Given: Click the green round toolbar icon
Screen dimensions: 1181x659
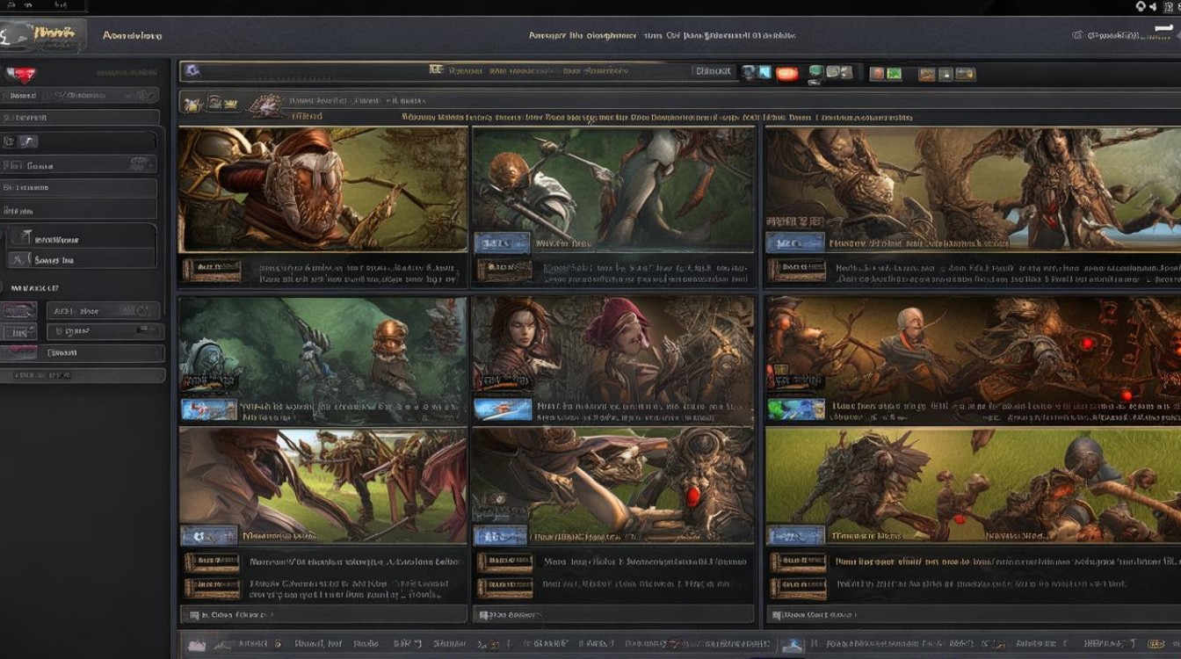Looking at the screenshot, I should (x=815, y=72).
